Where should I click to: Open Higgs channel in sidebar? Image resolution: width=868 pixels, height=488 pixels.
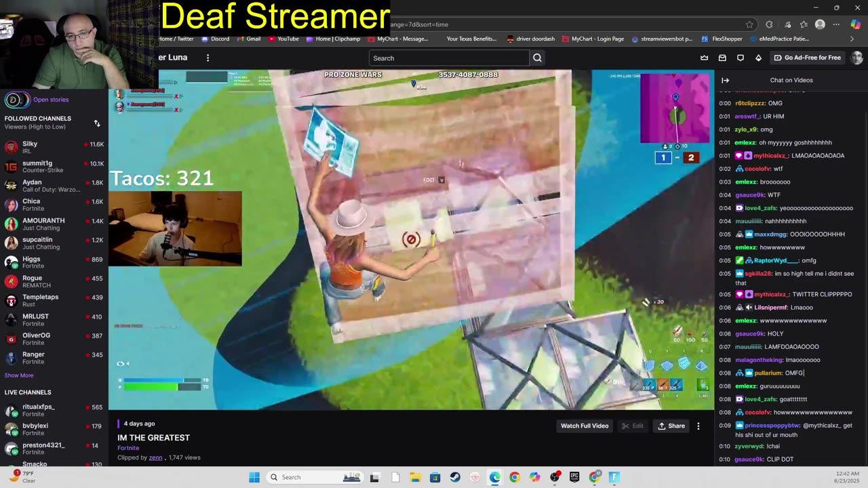coord(54,262)
